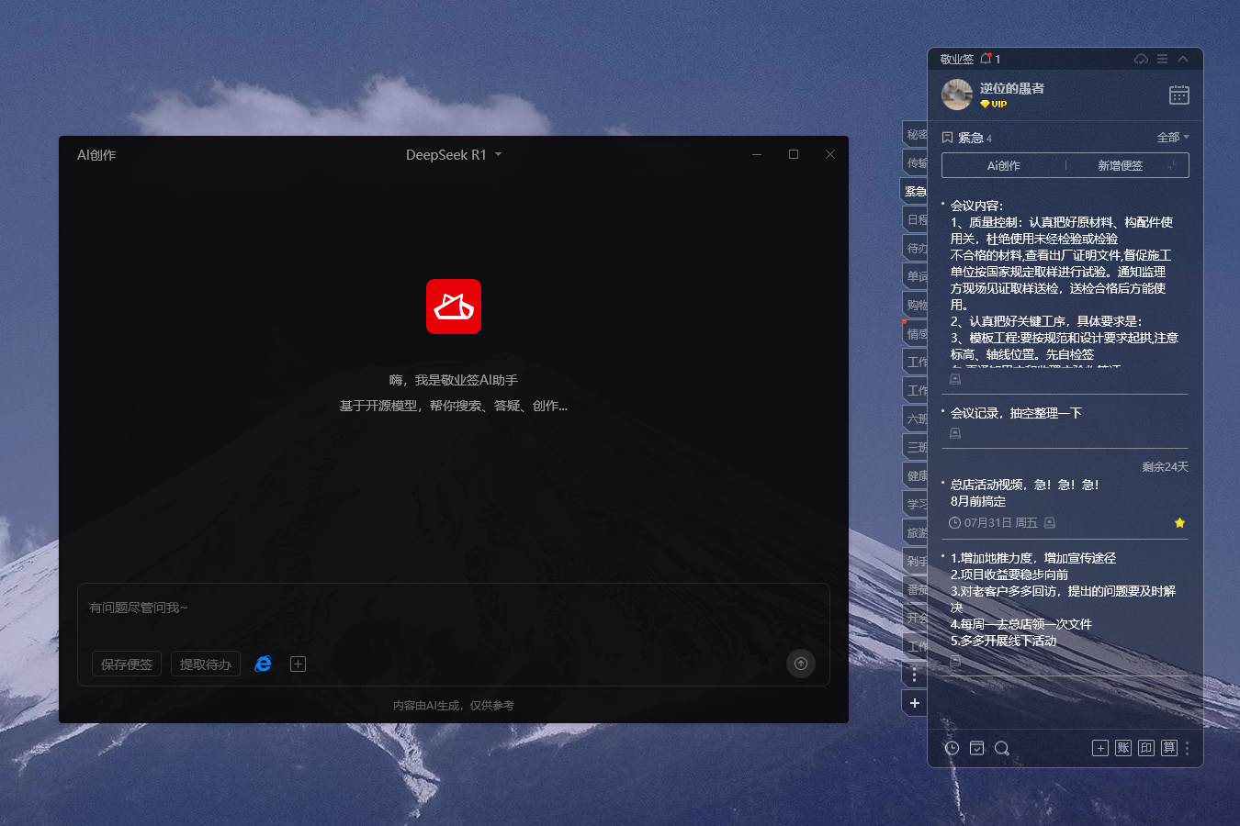Open the completed tasks calendar-check icon
Viewport: 1240px width, 826px height.
977,748
